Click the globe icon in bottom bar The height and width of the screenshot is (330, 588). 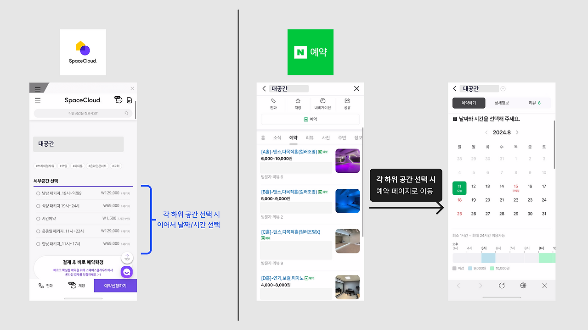point(523,286)
